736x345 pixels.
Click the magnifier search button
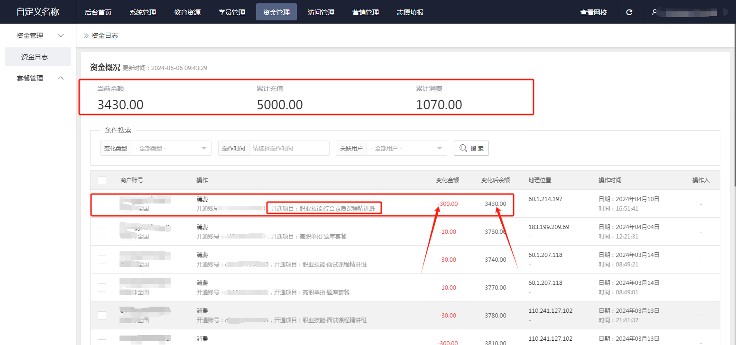click(x=471, y=148)
